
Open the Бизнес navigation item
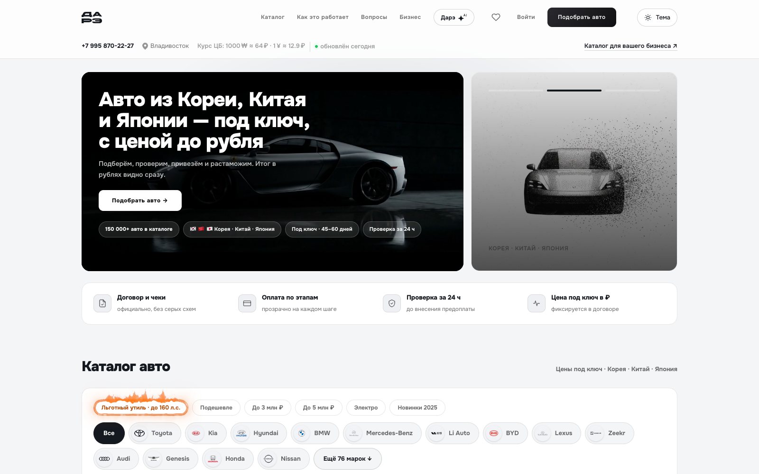click(x=410, y=17)
